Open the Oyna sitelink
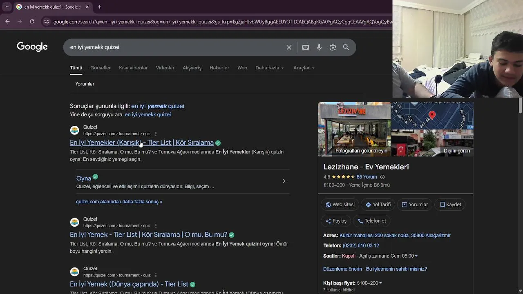This screenshot has height=294, width=523. (84, 178)
